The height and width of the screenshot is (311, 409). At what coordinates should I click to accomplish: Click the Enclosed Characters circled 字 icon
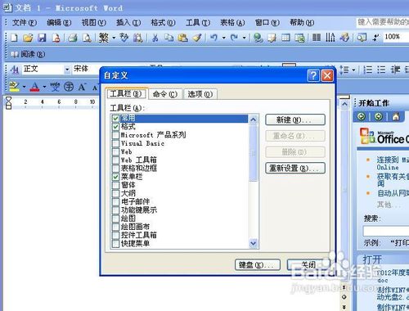coord(69,87)
